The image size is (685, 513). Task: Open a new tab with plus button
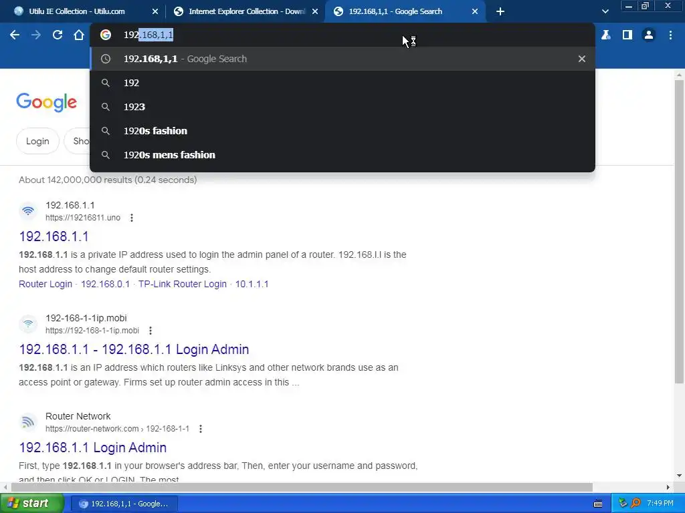point(500,12)
